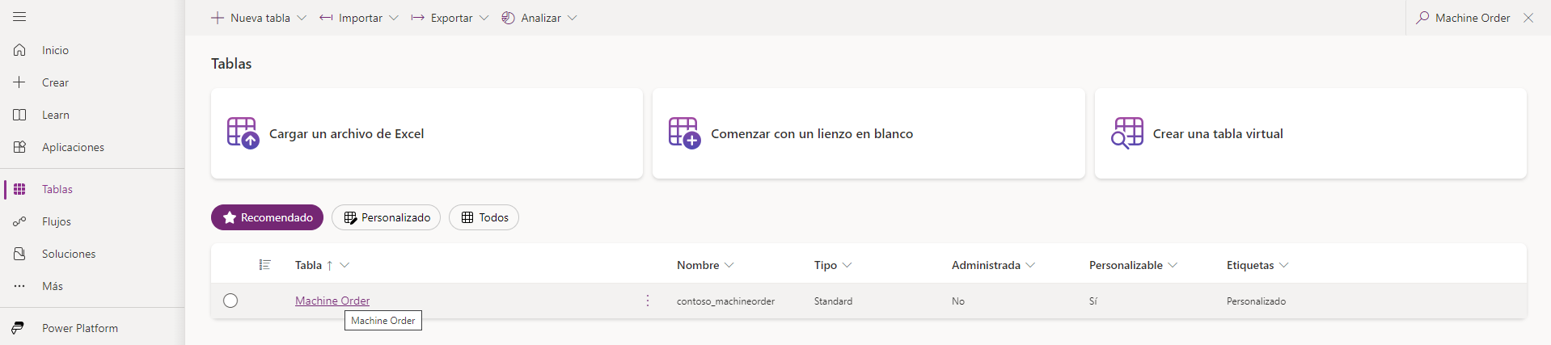
Task: Clear the Machine Order search text
Action: (1528, 18)
